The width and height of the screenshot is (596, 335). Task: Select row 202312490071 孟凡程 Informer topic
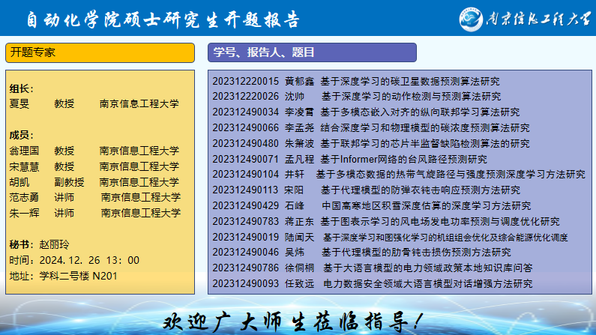349,159
